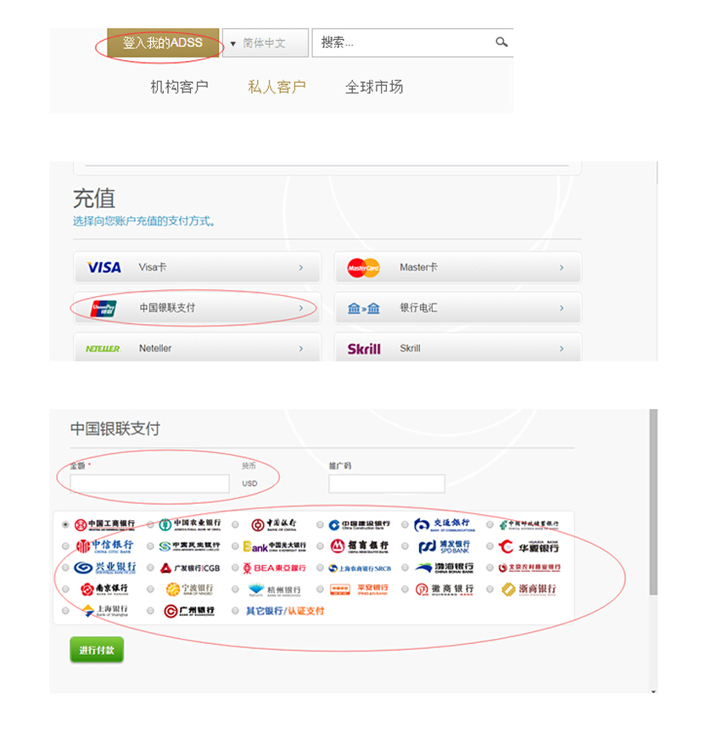Image resolution: width=721 pixels, height=750 pixels.
Task: Click the 广州银行 bank logo
Action: (x=189, y=611)
